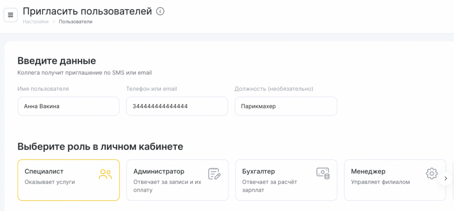Select the Менеджер role card

tap(395, 180)
